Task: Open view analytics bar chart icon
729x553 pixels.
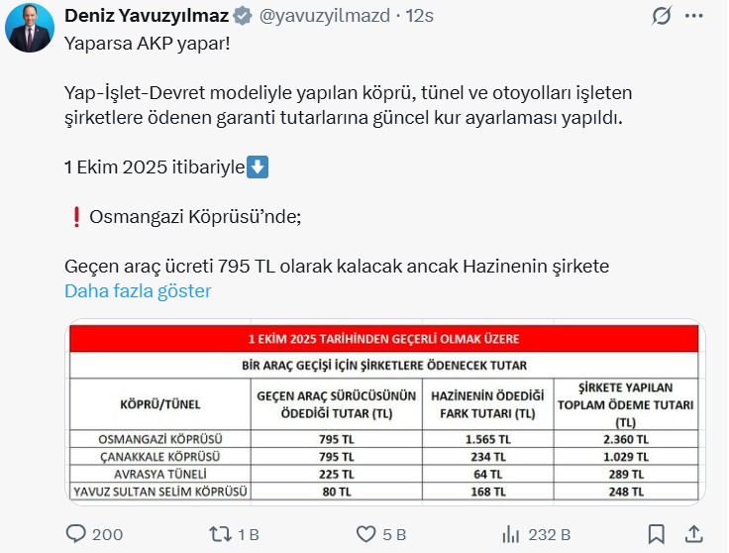Action: click(511, 534)
